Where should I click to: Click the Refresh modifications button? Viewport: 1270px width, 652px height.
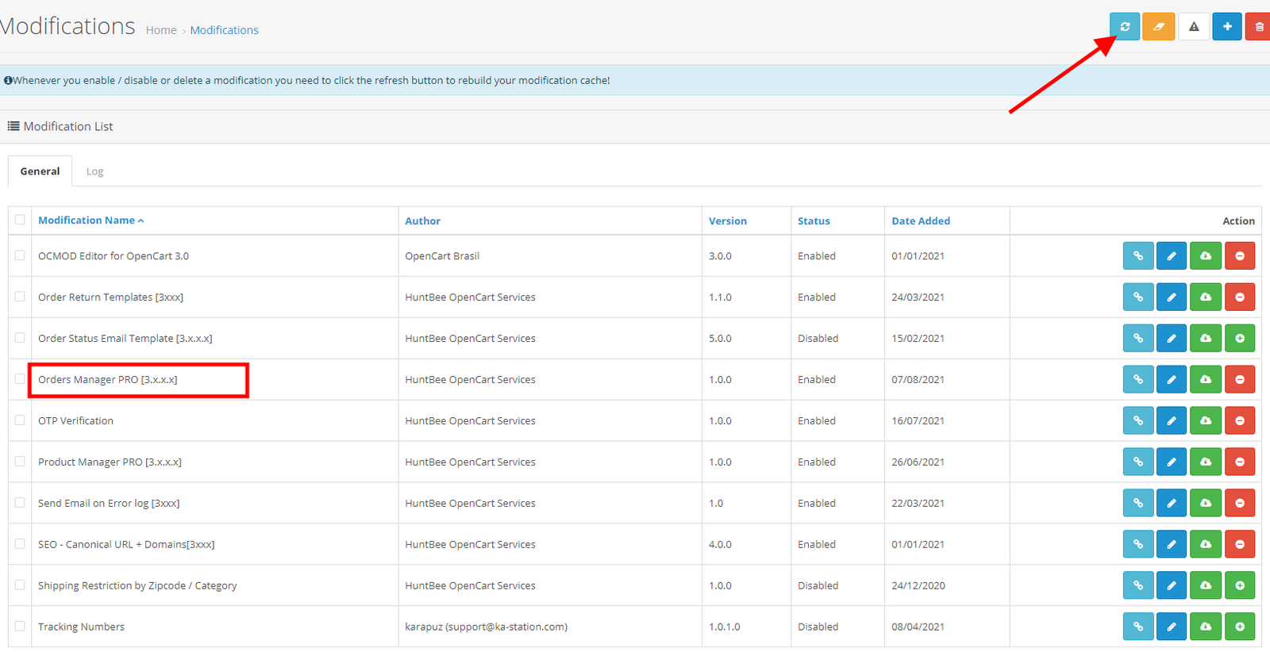[1125, 26]
